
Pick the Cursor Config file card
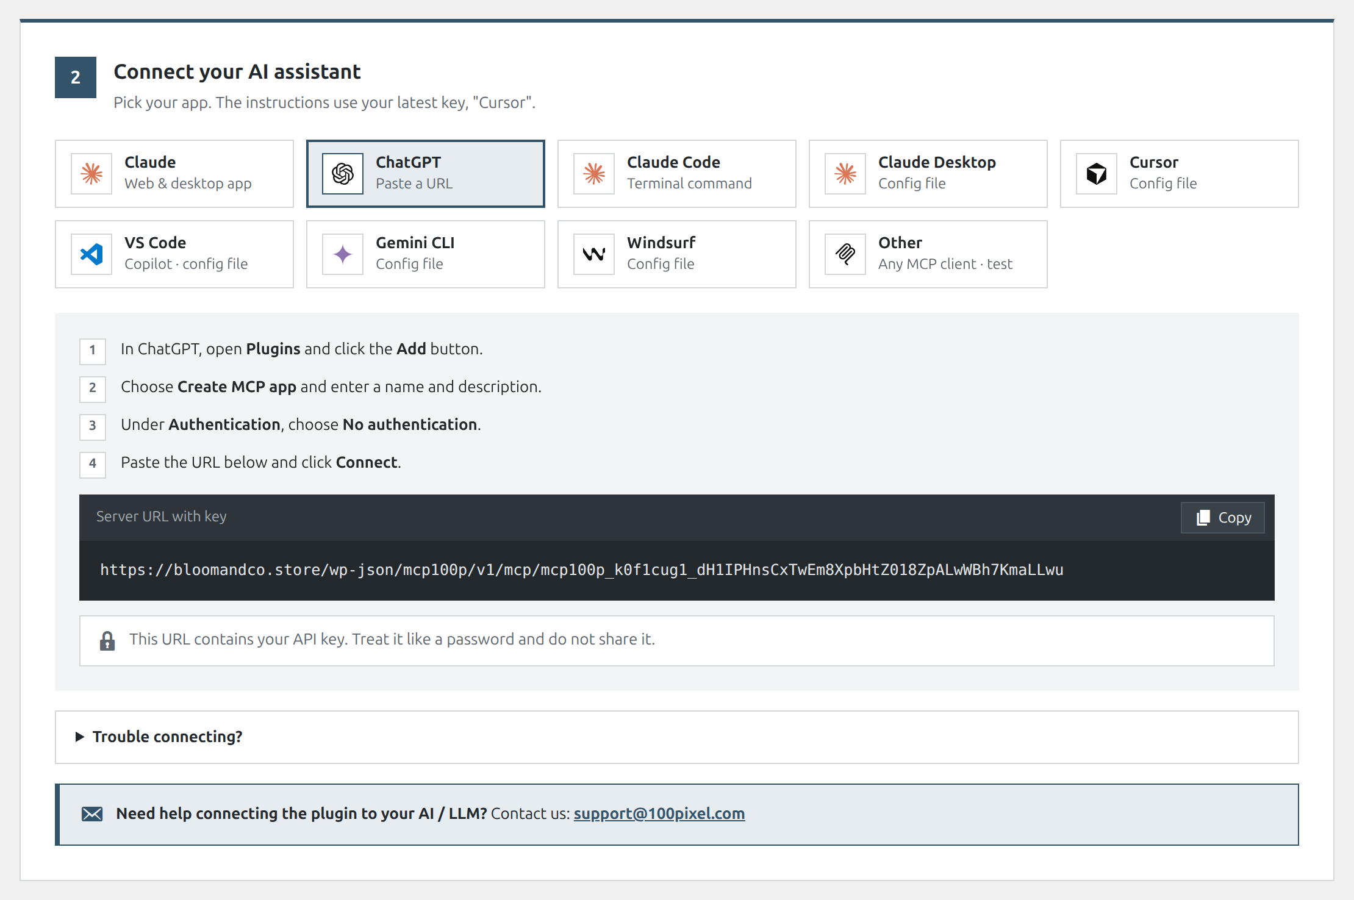[x=1180, y=174]
